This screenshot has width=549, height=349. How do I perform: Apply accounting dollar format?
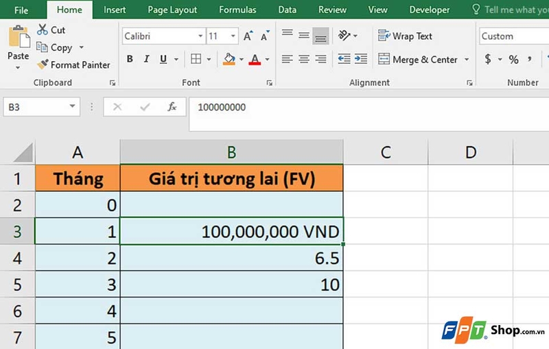click(488, 59)
